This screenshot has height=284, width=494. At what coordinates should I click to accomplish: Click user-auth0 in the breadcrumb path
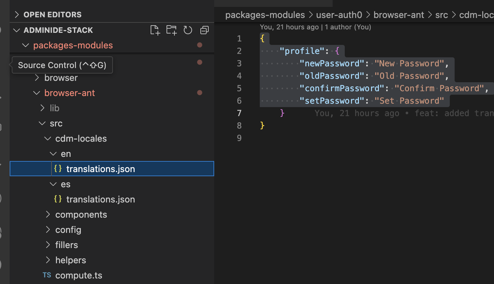pos(339,15)
